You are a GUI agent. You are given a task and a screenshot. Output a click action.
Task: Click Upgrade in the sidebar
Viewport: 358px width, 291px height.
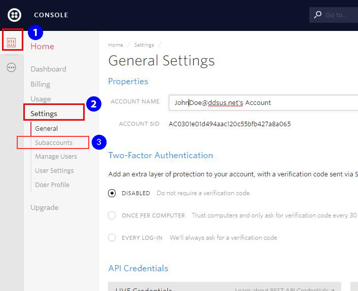click(44, 207)
